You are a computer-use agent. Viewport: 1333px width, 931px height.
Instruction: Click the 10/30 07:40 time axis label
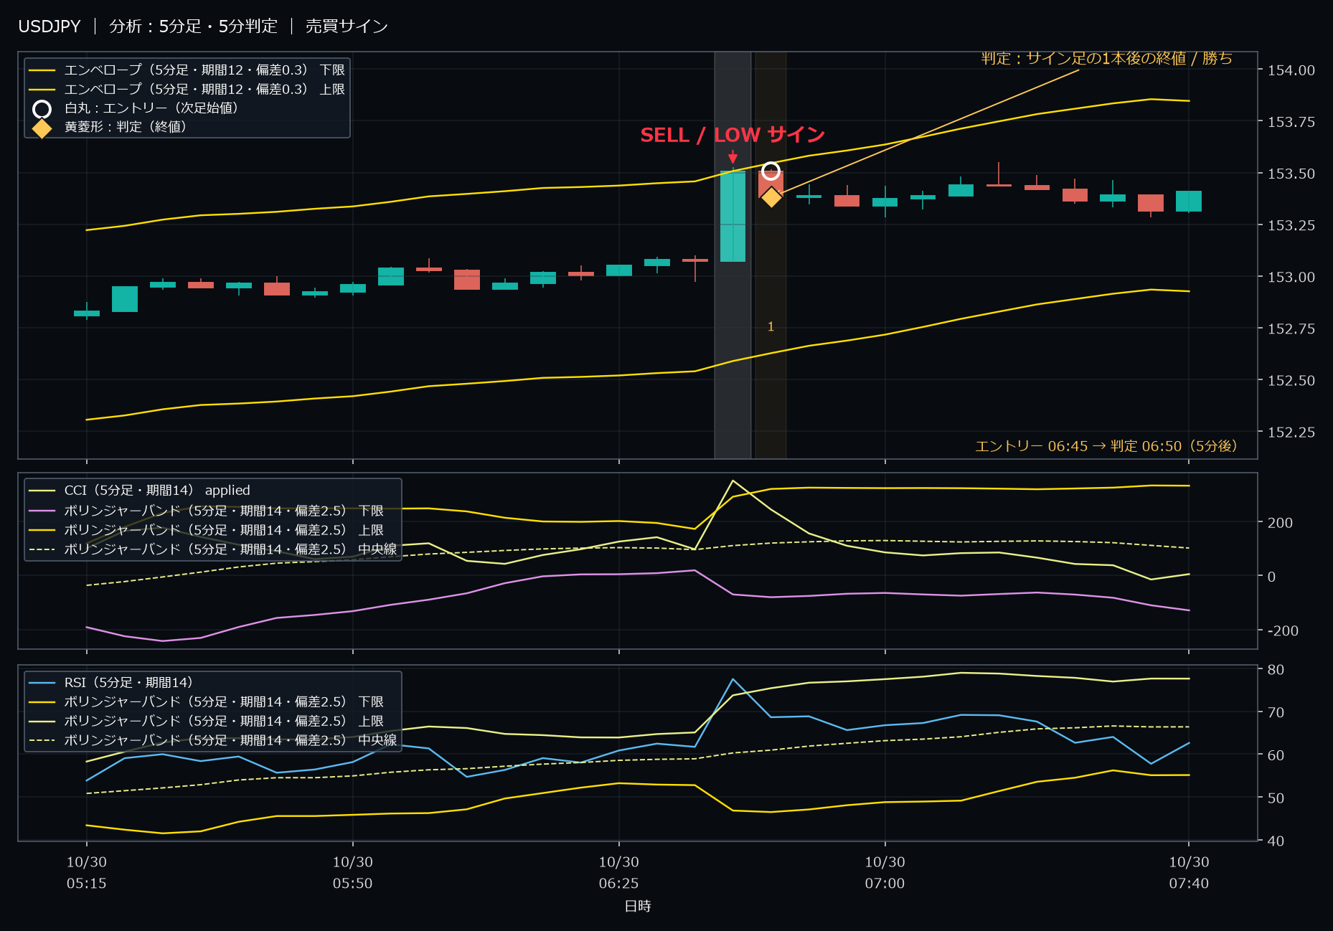pyautogui.click(x=1189, y=872)
